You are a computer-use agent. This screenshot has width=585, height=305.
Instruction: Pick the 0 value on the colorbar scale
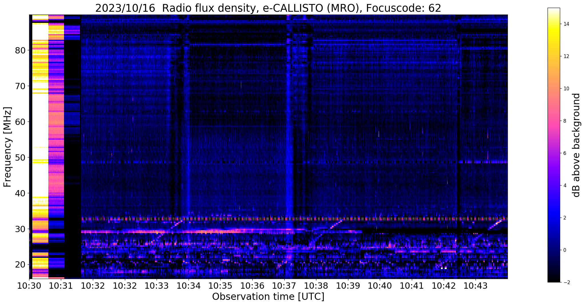click(x=564, y=250)
